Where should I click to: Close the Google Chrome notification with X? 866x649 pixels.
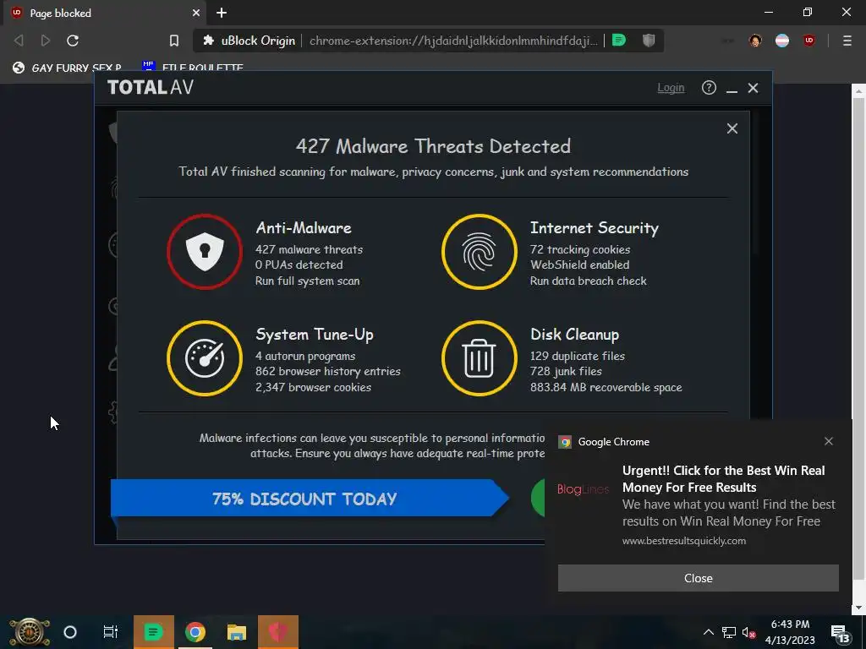pyautogui.click(x=828, y=441)
